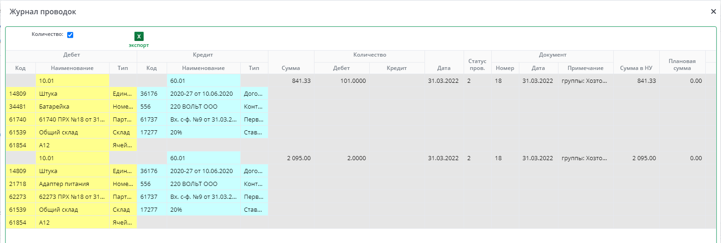Select the 2 095.00 Сумма cell
This screenshot has width=721, height=243.
(x=291, y=158)
